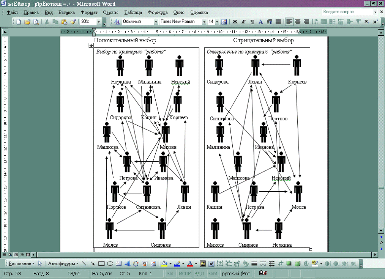Select the Rectangle drawing tool

click(101, 263)
